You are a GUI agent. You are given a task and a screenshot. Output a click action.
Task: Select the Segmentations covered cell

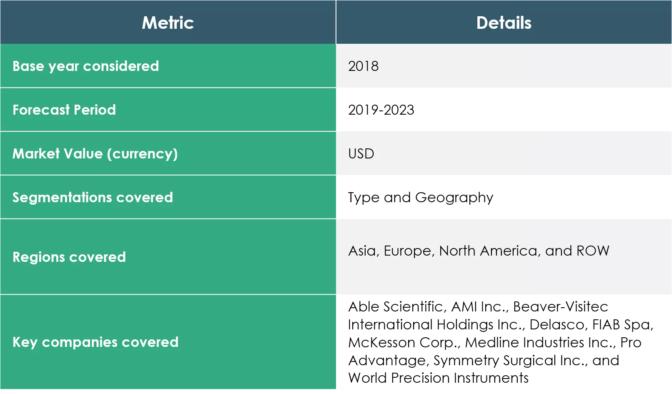93,197
